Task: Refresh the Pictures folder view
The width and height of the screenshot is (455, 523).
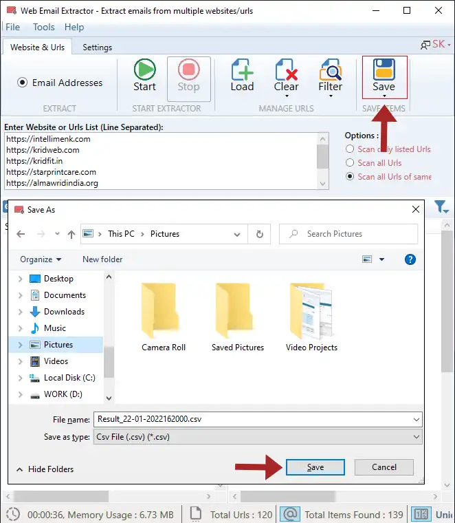Action: click(260, 234)
